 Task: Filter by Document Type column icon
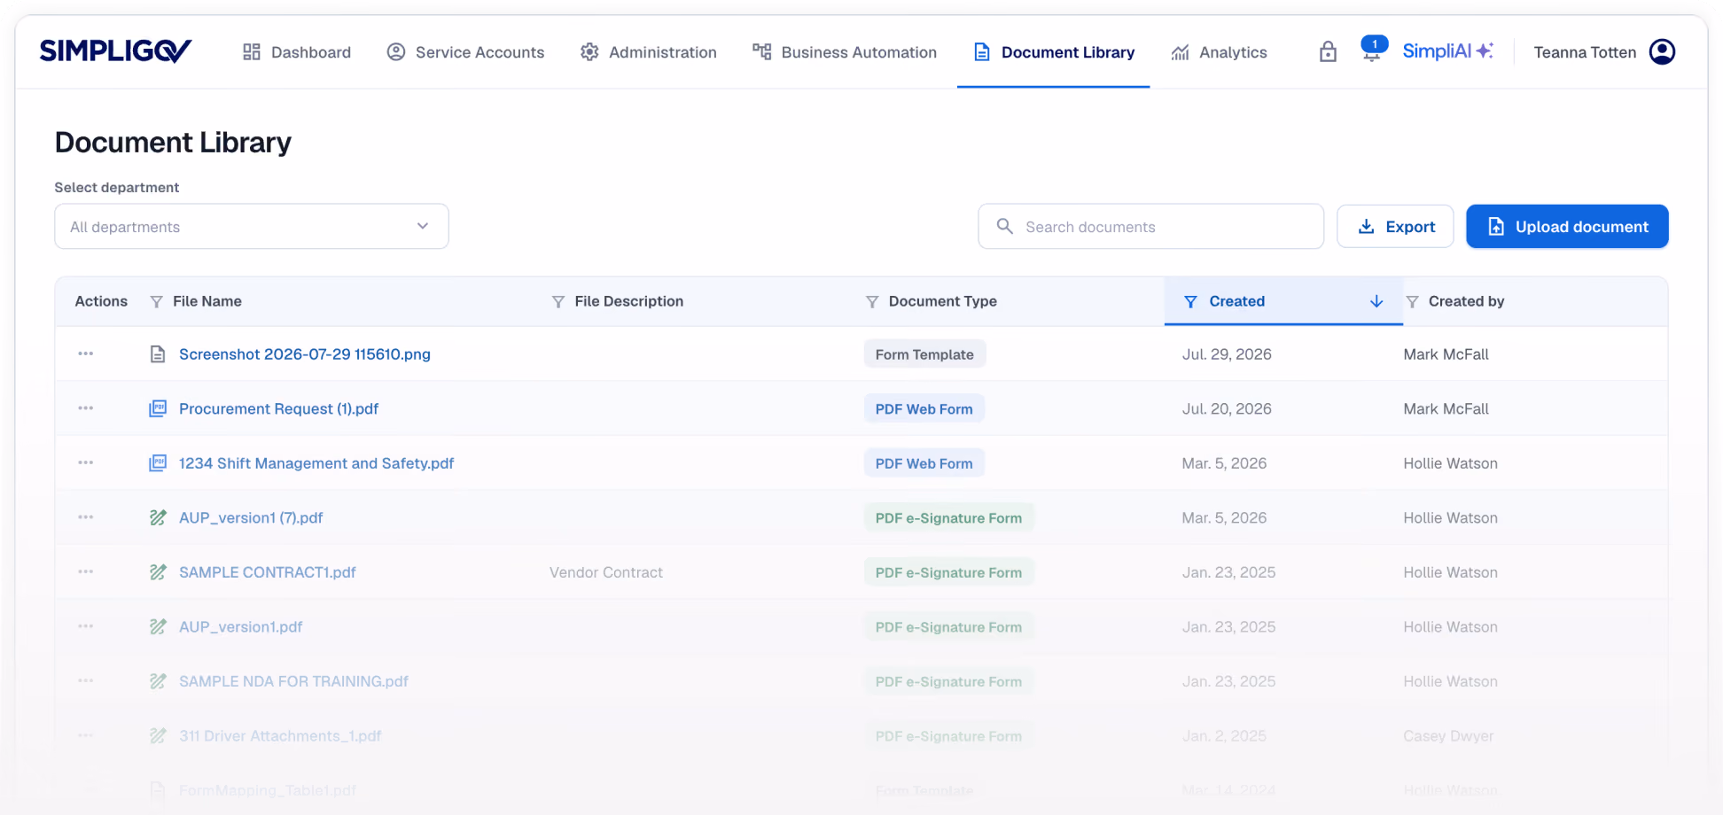872,302
